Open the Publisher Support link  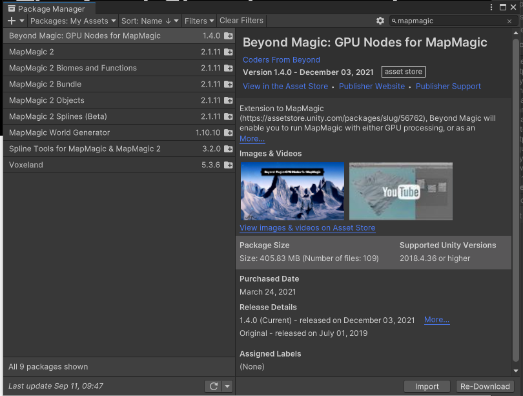(448, 87)
